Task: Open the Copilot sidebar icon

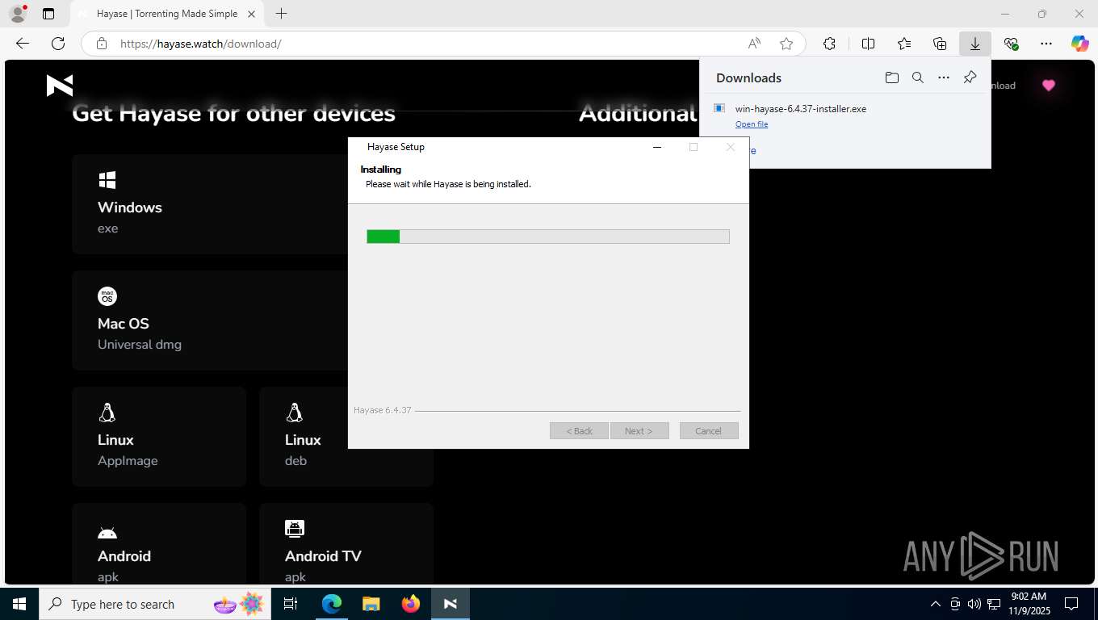Action: click(1079, 44)
